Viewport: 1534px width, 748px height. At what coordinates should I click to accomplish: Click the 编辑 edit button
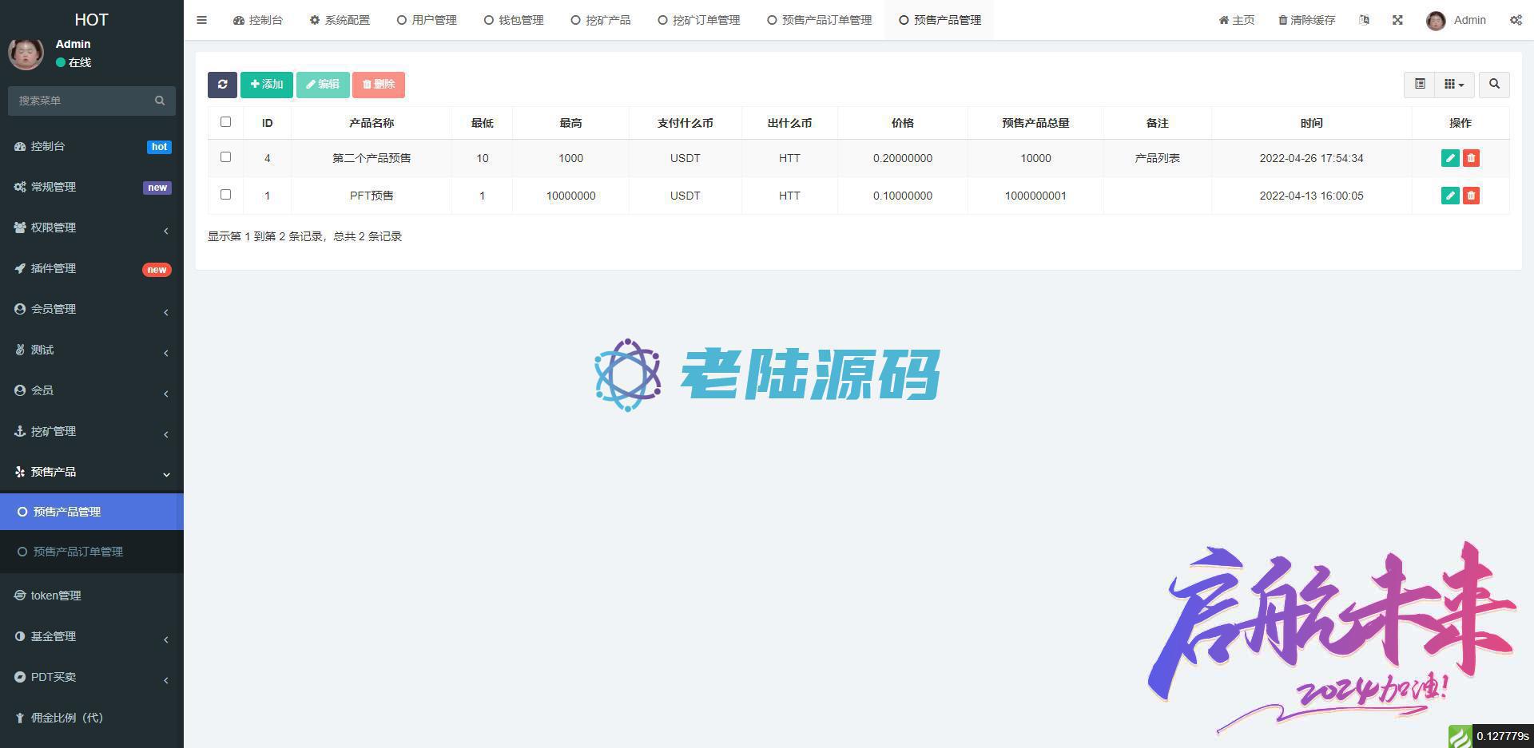(x=323, y=85)
